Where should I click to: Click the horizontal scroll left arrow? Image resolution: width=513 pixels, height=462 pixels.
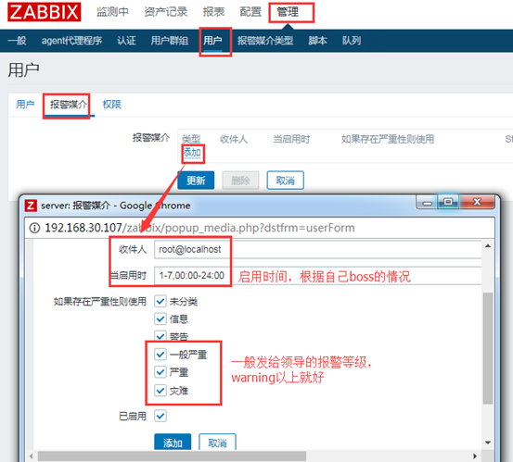[32, 456]
